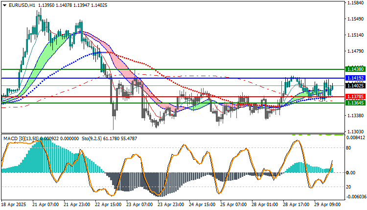Click the green 1.14380 price label
Screen dimensions: 367x210
[355, 69]
